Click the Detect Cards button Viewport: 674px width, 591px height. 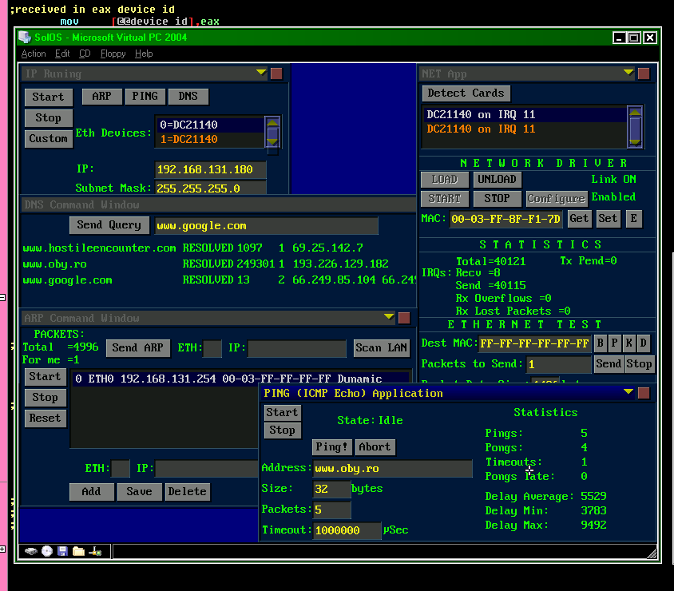coord(466,93)
